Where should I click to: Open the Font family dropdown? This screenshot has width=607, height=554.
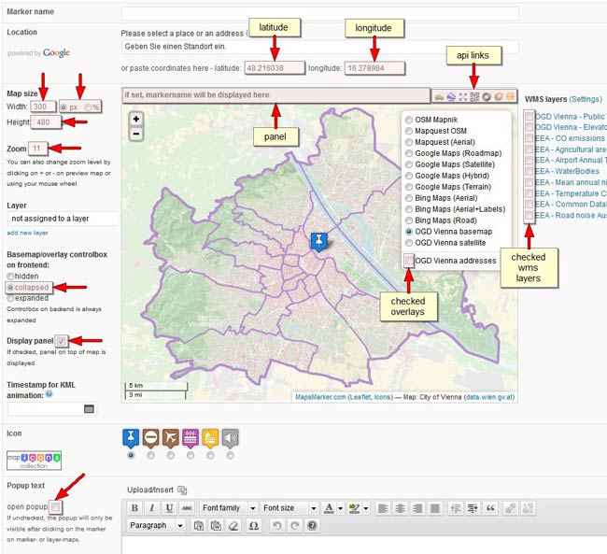(x=226, y=508)
